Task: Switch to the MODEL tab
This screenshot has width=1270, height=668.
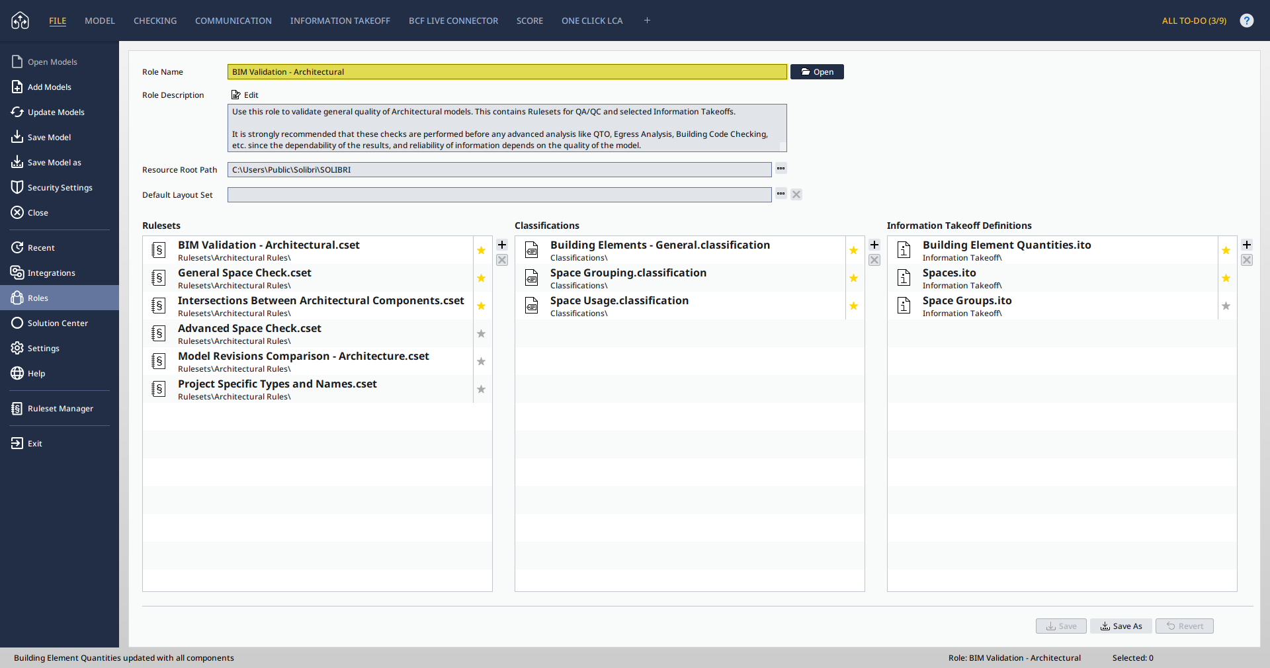Action: point(100,21)
